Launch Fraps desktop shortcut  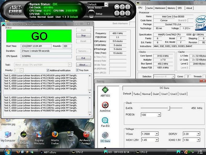[70, 137]
